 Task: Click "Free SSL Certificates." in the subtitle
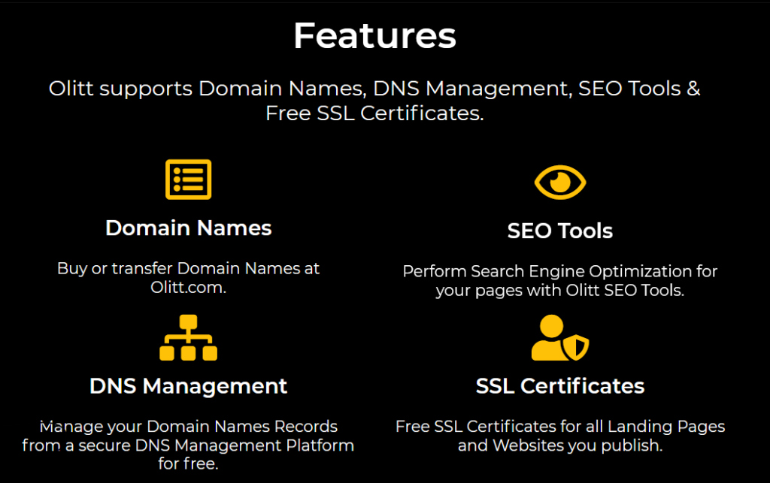click(x=374, y=113)
